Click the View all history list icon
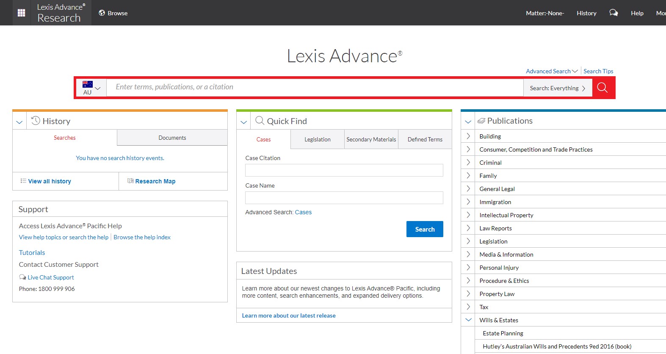This screenshot has width=666, height=354. click(x=23, y=181)
